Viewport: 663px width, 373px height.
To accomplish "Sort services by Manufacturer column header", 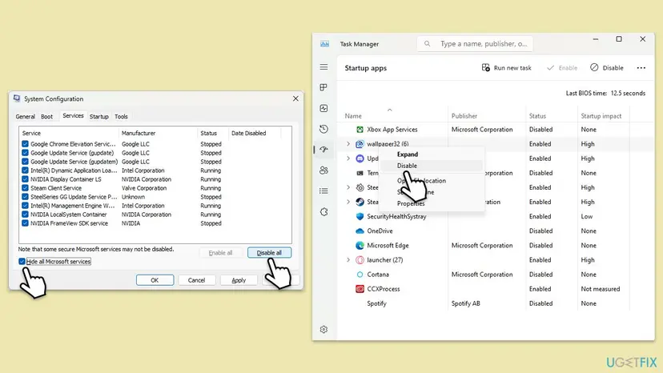I will click(139, 133).
